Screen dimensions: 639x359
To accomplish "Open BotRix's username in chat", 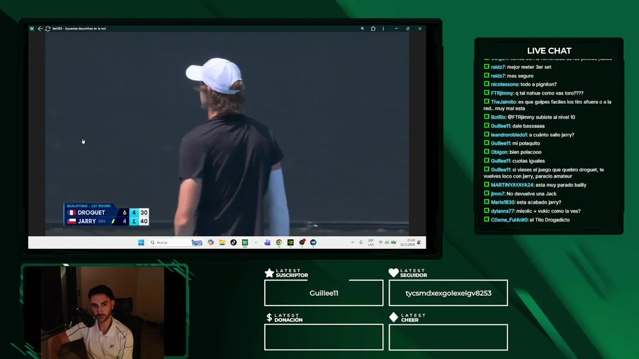I will click(498, 117).
